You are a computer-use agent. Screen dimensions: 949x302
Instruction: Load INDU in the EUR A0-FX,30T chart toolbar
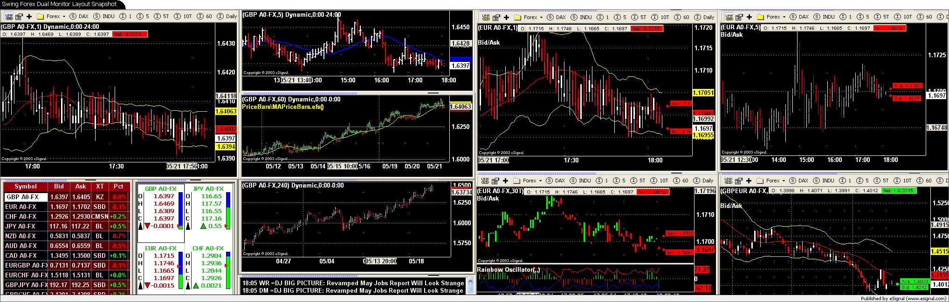pyautogui.click(x=580, y=181)
